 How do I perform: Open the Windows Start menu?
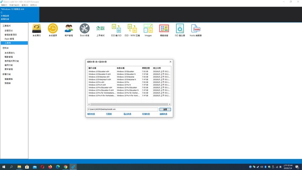pyautogui.click(x=4, y=167)
